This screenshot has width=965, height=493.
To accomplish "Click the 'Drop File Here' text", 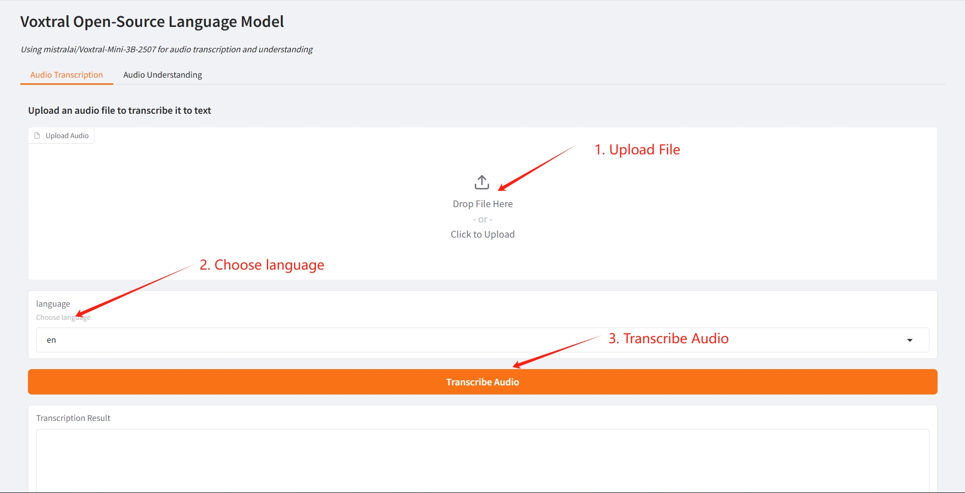I will [482, 204].
